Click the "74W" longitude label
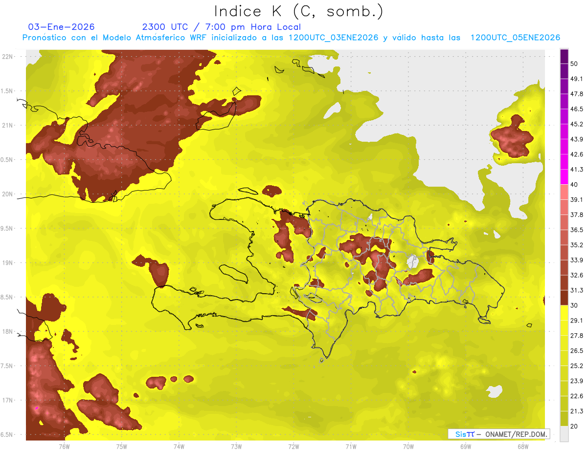Image resolution: width=587 pixels, height=453 pixels. point(179,446)
